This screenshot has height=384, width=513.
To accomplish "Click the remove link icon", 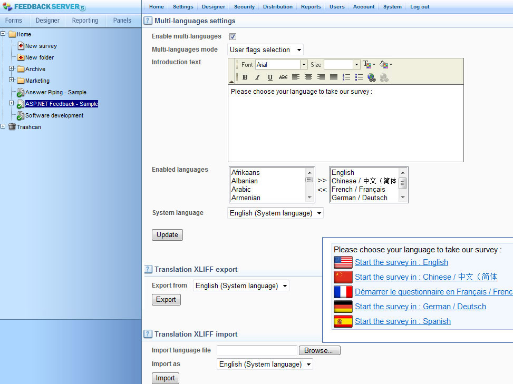I will click(x=384, y=77).
